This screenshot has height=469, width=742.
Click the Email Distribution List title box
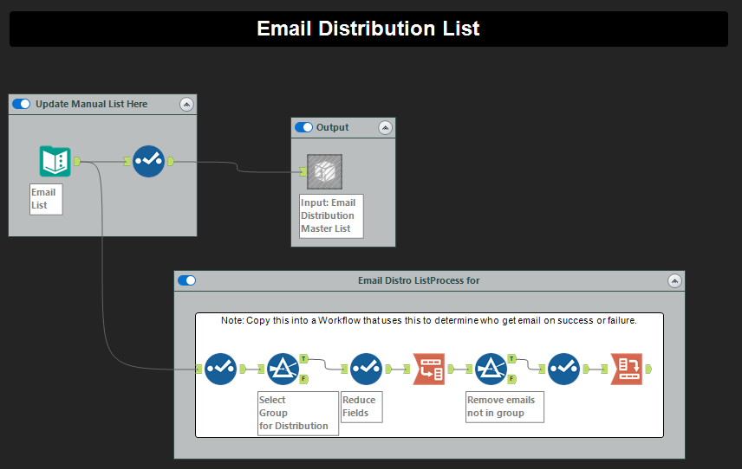pyautogui.click(x=368, y=29)
